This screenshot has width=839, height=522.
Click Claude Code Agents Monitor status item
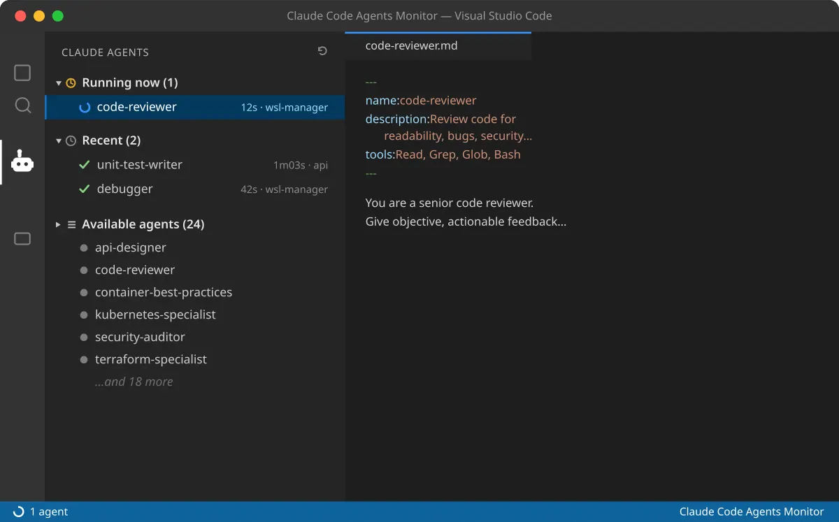pyautogui.click(x=752, y=512)
